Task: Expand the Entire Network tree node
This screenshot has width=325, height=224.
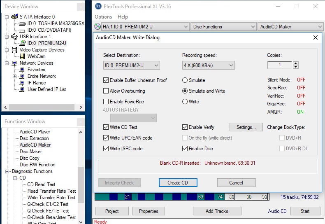Action: click(14, 76)
